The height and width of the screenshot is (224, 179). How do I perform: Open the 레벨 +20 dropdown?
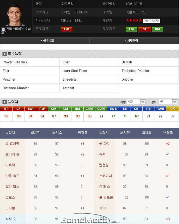point(136,102)
